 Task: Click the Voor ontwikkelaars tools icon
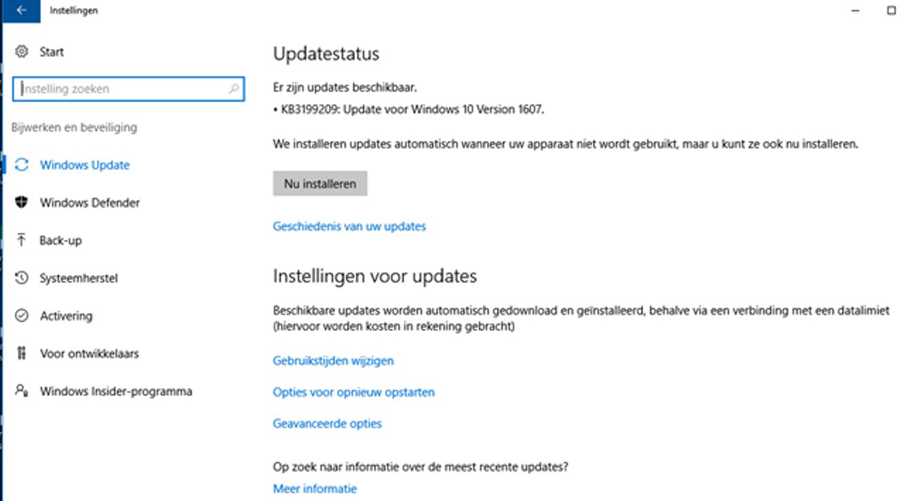click(x=22, y=353)
